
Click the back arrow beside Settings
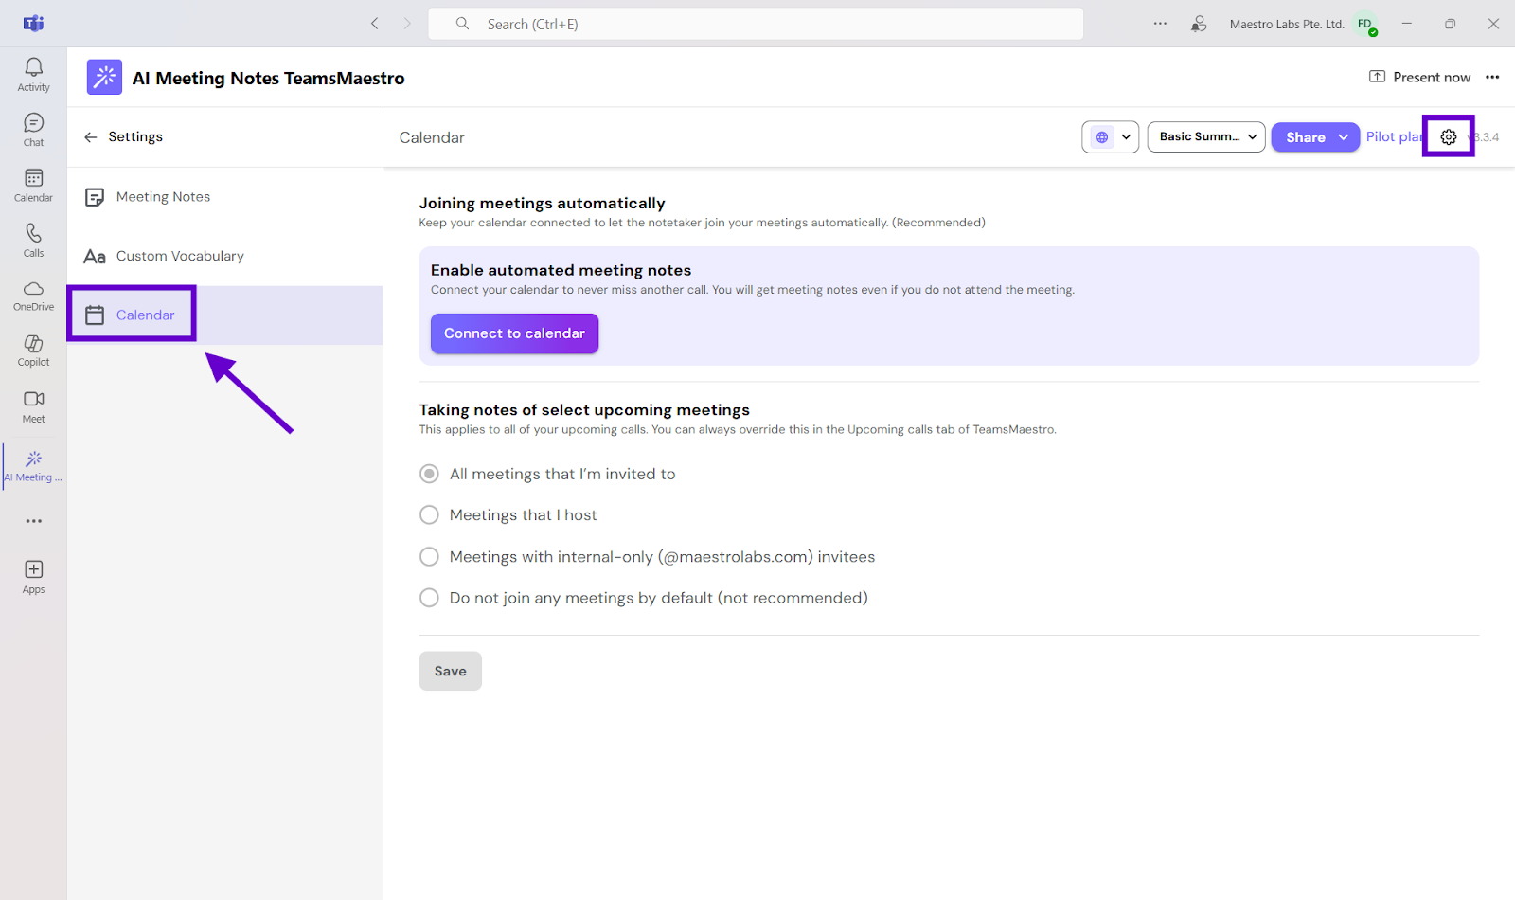[91, 137]
